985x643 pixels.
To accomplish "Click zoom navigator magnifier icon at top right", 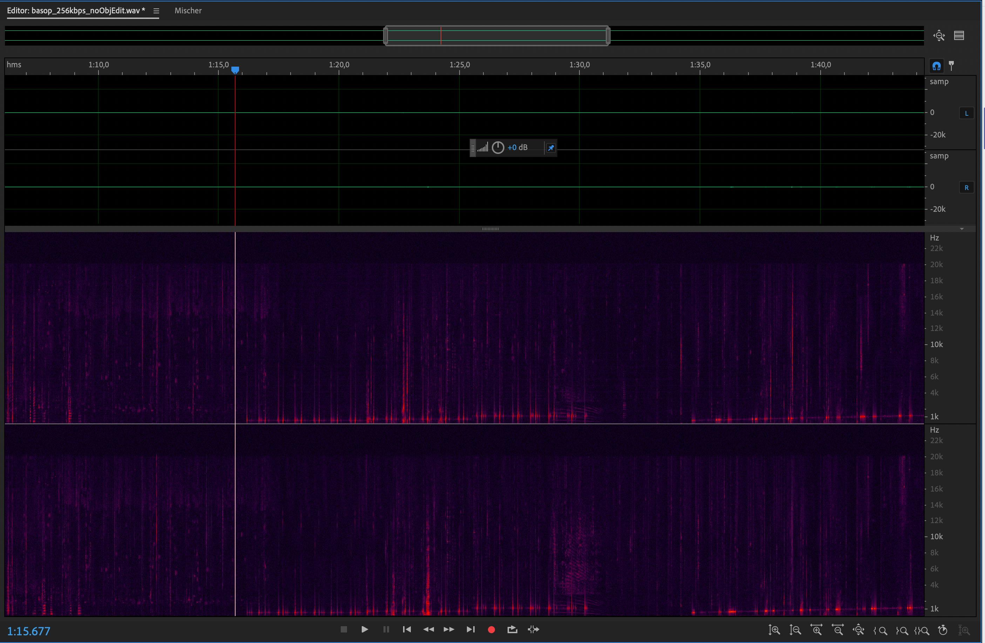I will (x=939, y=36).
